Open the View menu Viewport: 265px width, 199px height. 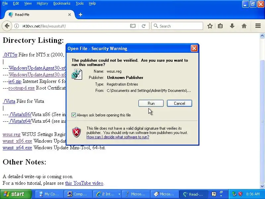(x=28, y=3)
